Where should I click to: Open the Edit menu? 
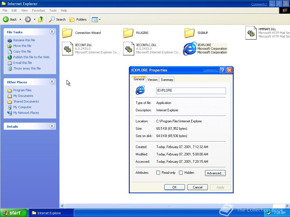pos(14,10)
